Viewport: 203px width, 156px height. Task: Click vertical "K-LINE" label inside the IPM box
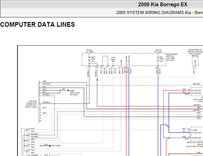(121, 62)
